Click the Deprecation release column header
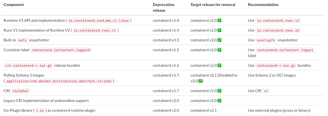The width and height of the screenshot is (328, 116). [x=163, y=8]
